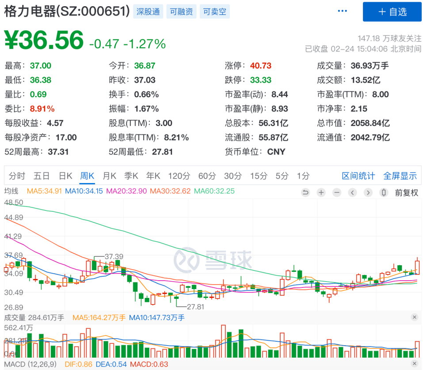Switch to the 分时 chart tab
This screenshot has width=423, height=370.
[x=17, y=176]
